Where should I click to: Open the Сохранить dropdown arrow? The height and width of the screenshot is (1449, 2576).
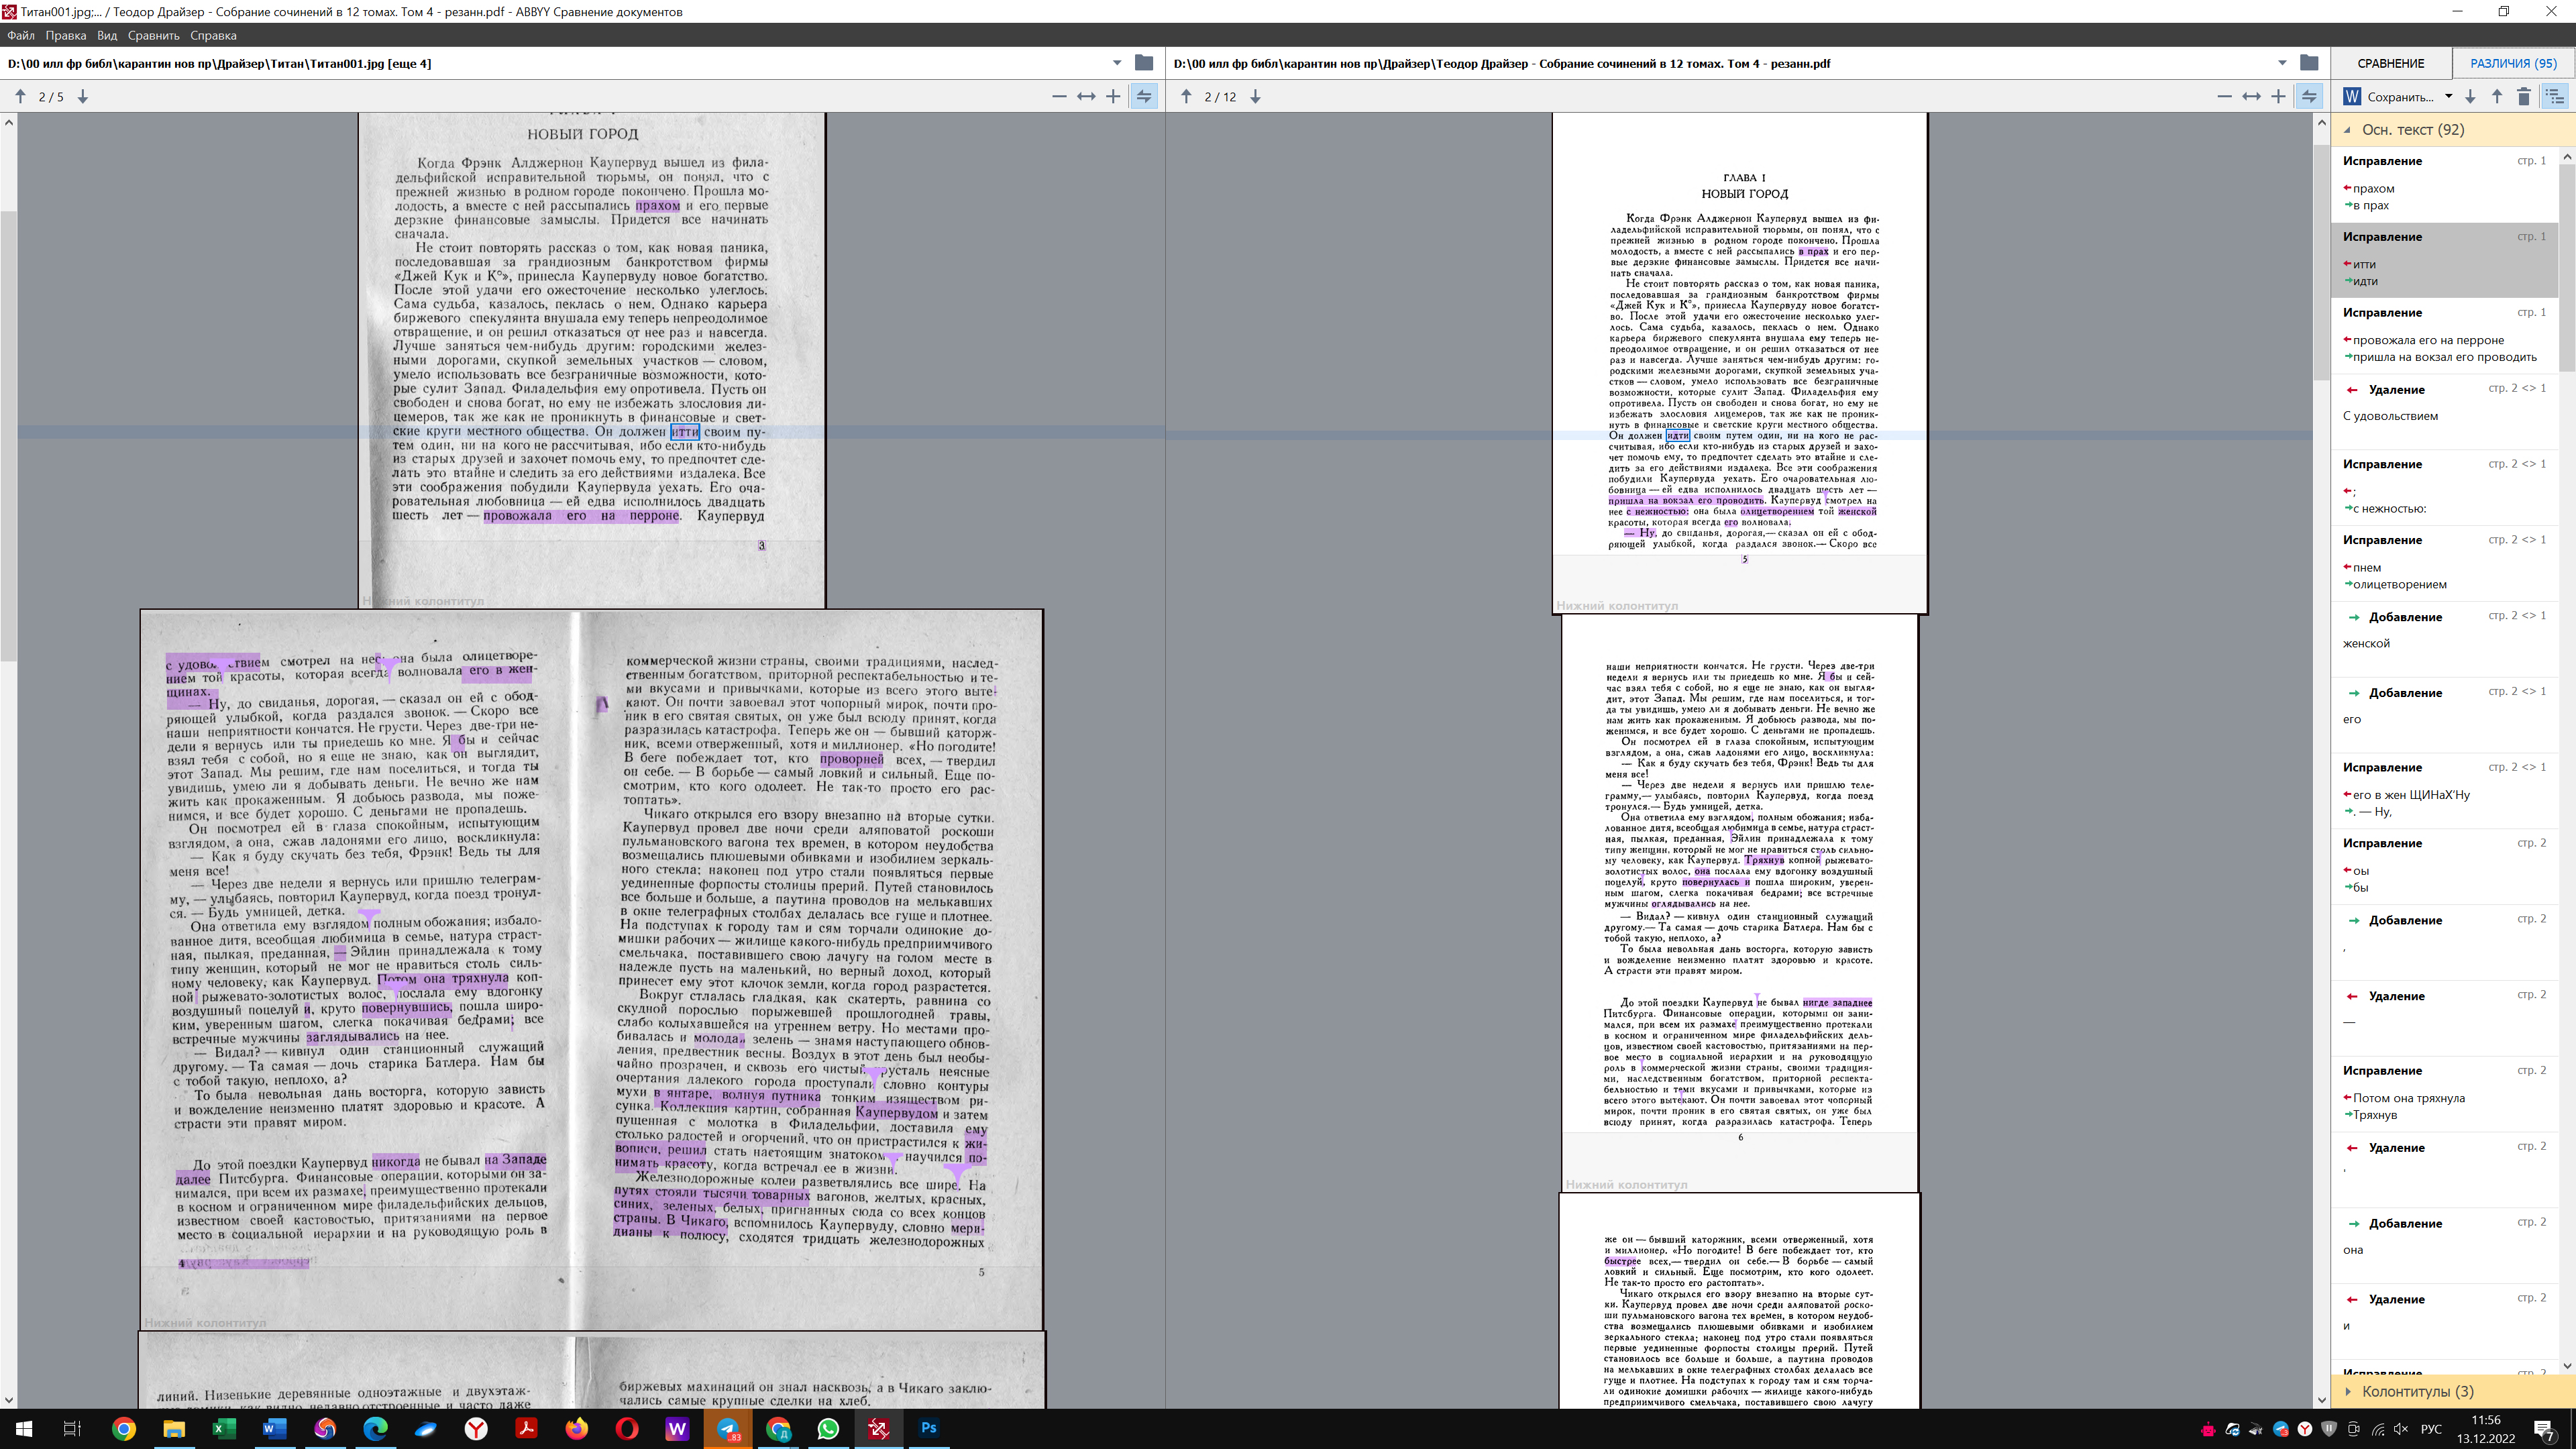point(2449,96)
